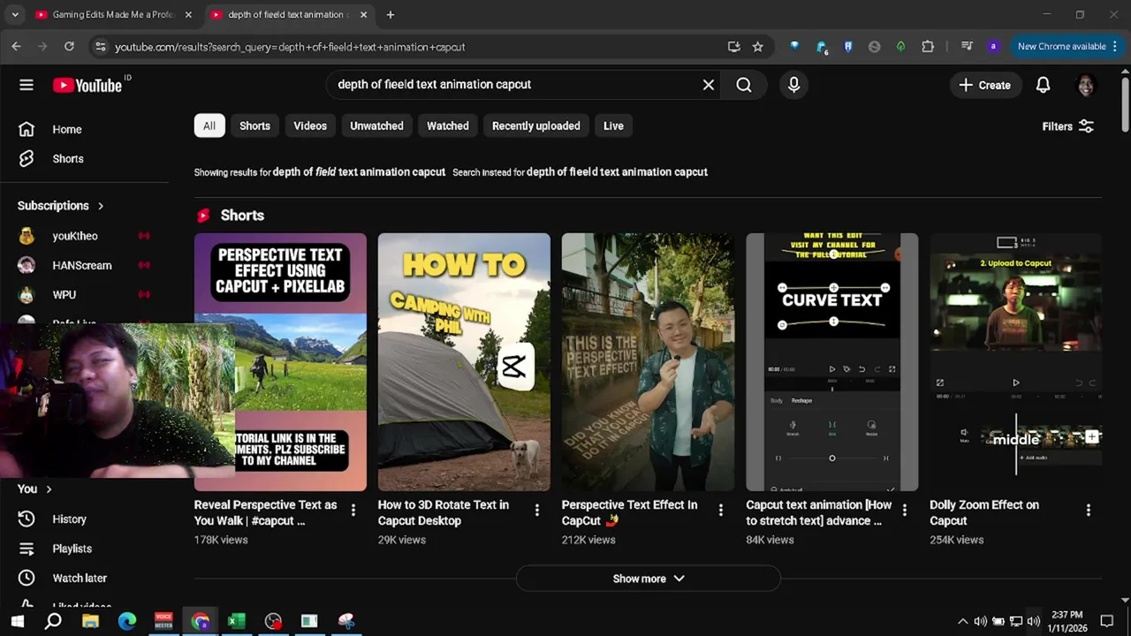Click the corrected 'depth of field' results link

pyautogui.click(x=359, y=172)
